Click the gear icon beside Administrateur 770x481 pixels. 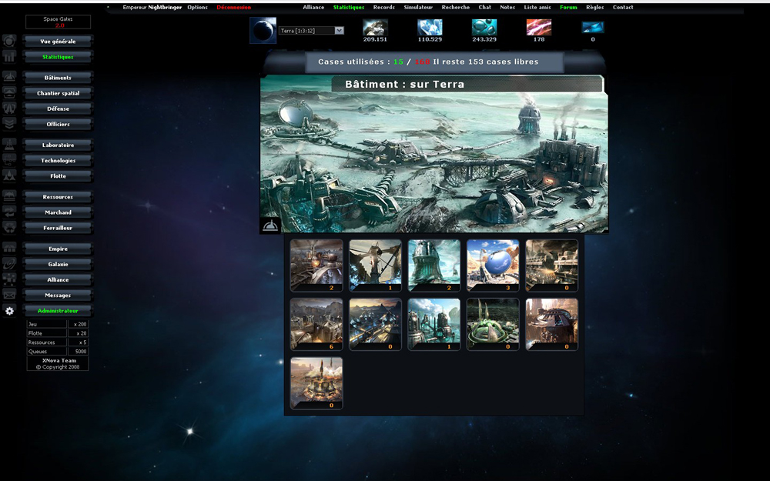pos(10,311)
